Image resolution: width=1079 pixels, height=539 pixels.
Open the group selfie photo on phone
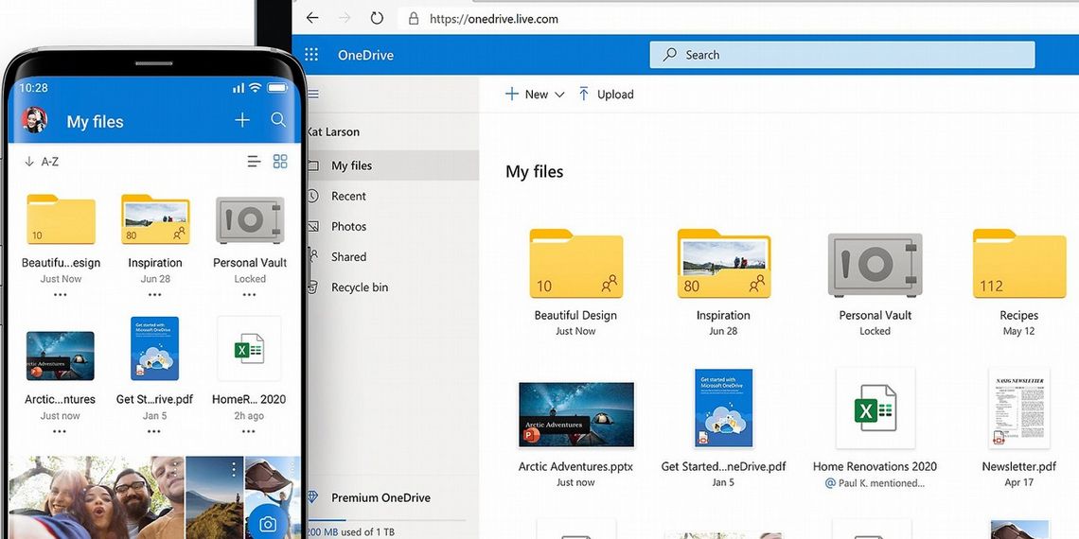click(97, 497)
